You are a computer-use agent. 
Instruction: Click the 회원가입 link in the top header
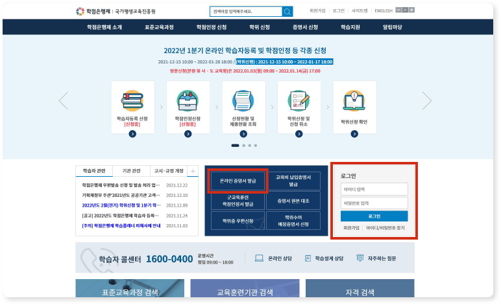317,10
